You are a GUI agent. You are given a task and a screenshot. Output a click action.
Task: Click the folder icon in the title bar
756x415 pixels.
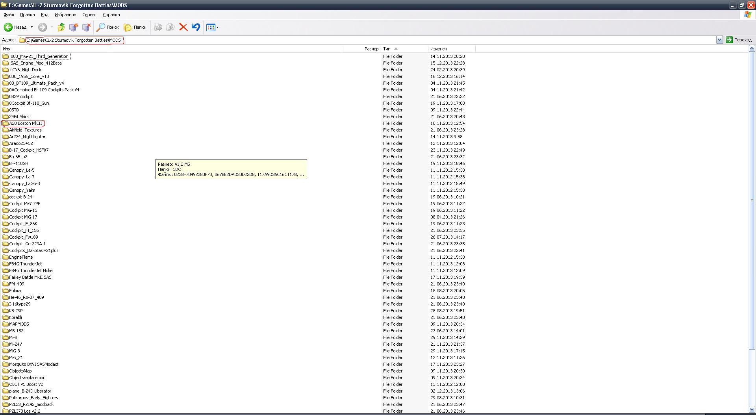pyautogui.click(x=4, y=5)
